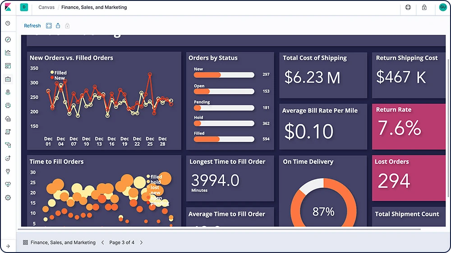Open the Discover compass icon in sidebar
Image resolution: width=451 pixels, height=253 pixels.
(8, 39)
